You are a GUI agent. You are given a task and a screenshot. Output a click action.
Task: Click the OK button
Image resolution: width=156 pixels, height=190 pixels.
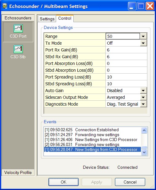click(x=64, y=182)
